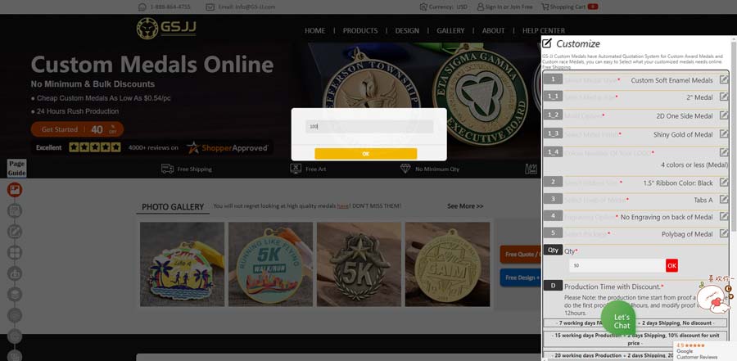Click the orange Free Quote button

(x=520, y=255)
